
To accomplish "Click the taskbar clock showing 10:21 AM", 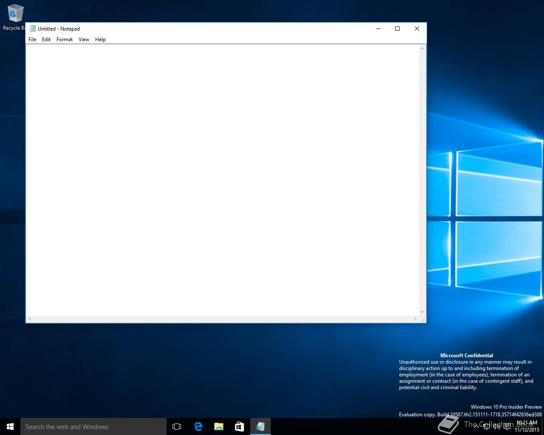I will click(x=527, y=427).
